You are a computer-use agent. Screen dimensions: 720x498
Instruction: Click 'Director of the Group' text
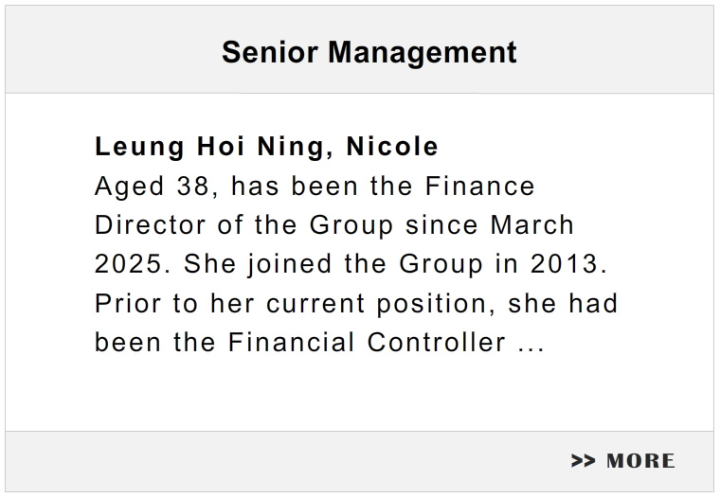pyautogui.click(x=243, y=225)
